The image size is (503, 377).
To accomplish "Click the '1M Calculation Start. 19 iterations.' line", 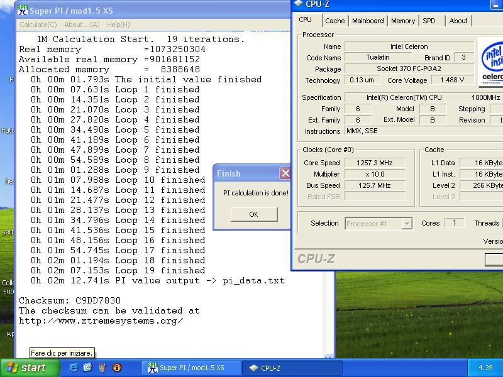I will point(141,39).
